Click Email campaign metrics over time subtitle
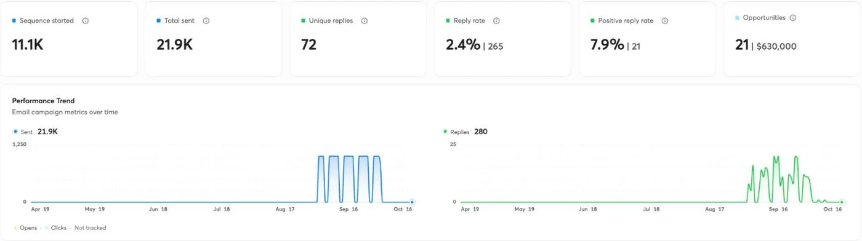The image size is (862, 241). click(x=65, y=113)
